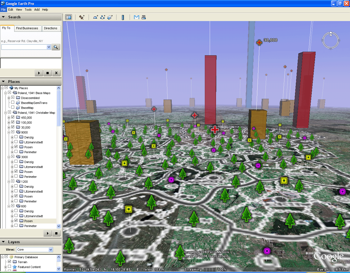
Task: Collapse the Search panel triangle
Action: pos(3,17)
